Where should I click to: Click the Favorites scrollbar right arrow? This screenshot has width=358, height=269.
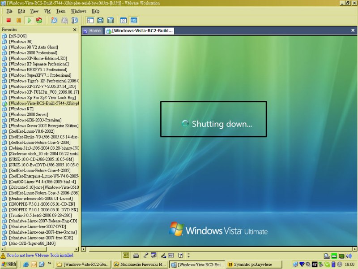click(x=77, y=249)
